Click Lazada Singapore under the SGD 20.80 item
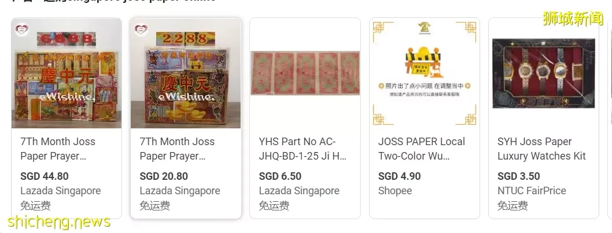 click(180, 191)
